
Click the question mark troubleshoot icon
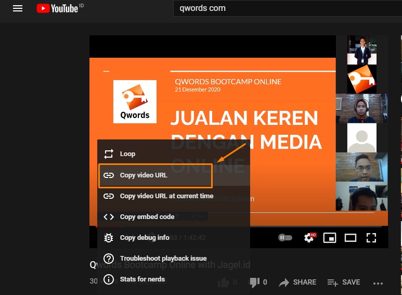109,258
